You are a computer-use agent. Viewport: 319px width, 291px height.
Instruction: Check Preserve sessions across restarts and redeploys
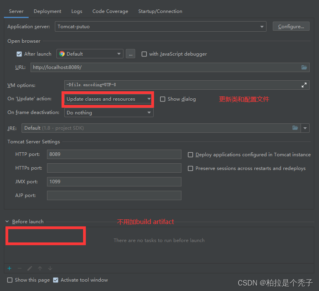[190, 168]
